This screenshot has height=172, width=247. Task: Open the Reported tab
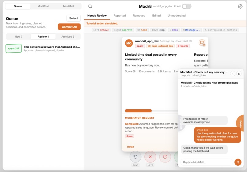pyautogui.click(x=120, y=16)
